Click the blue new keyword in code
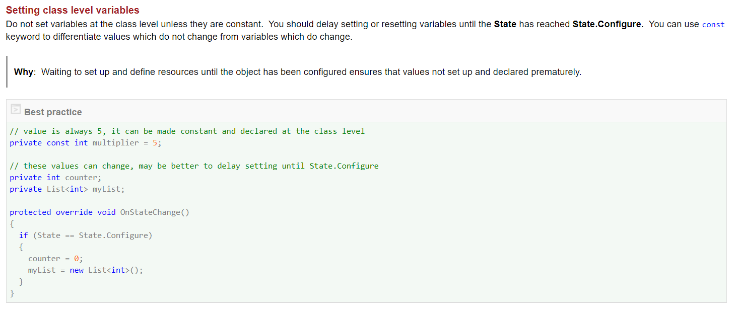The image size is (739, 317). click(77, 270)
